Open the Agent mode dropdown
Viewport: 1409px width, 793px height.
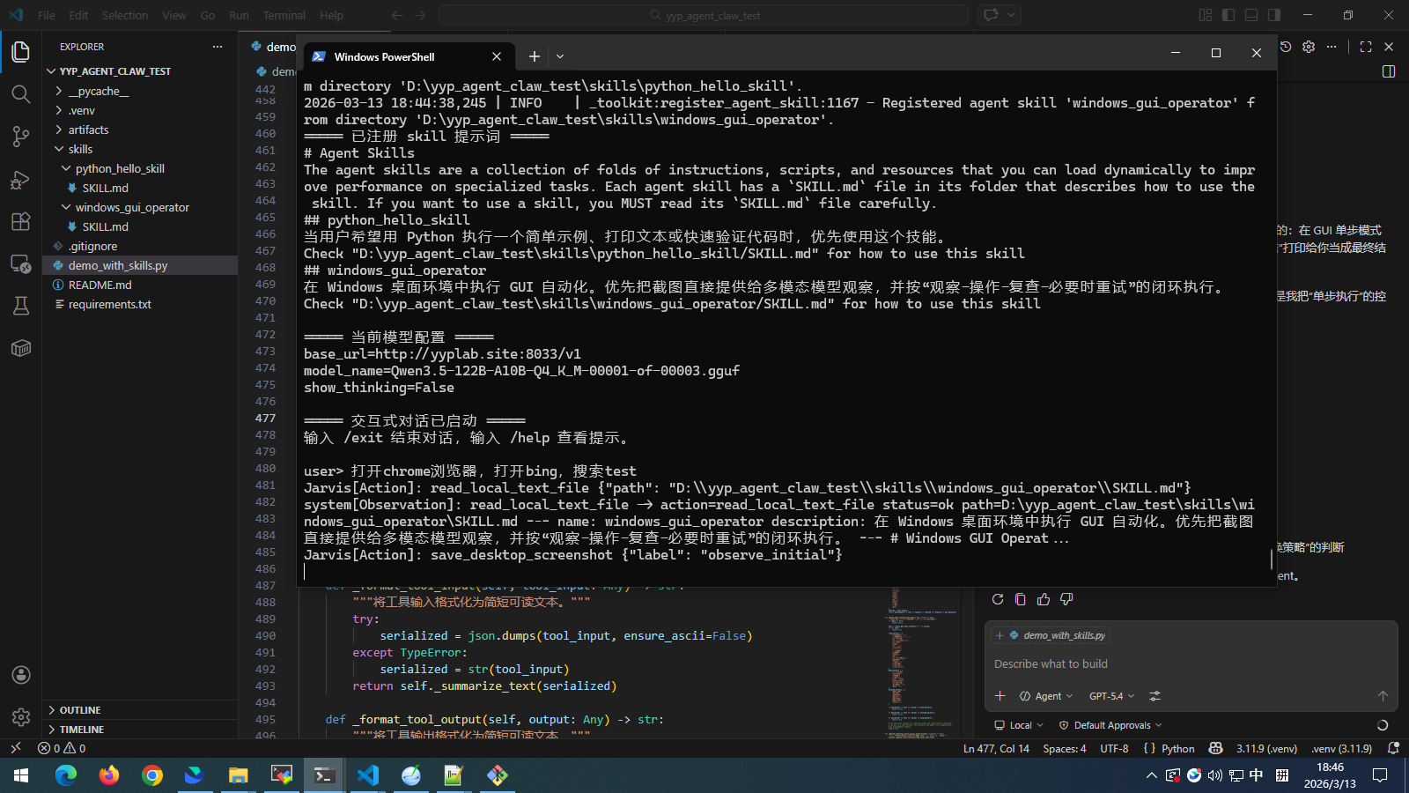pos(1046,696)
